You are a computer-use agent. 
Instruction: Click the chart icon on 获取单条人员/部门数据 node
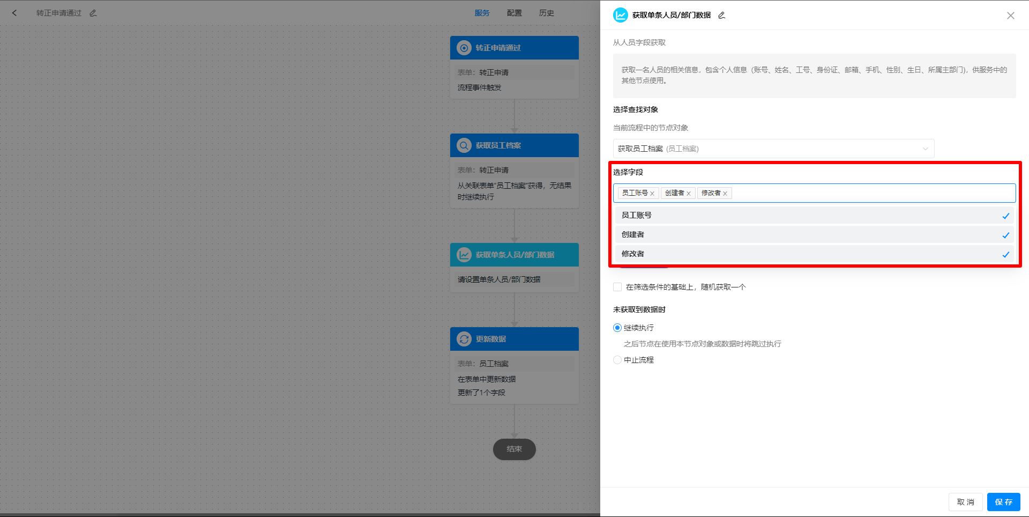click(464, 255)
